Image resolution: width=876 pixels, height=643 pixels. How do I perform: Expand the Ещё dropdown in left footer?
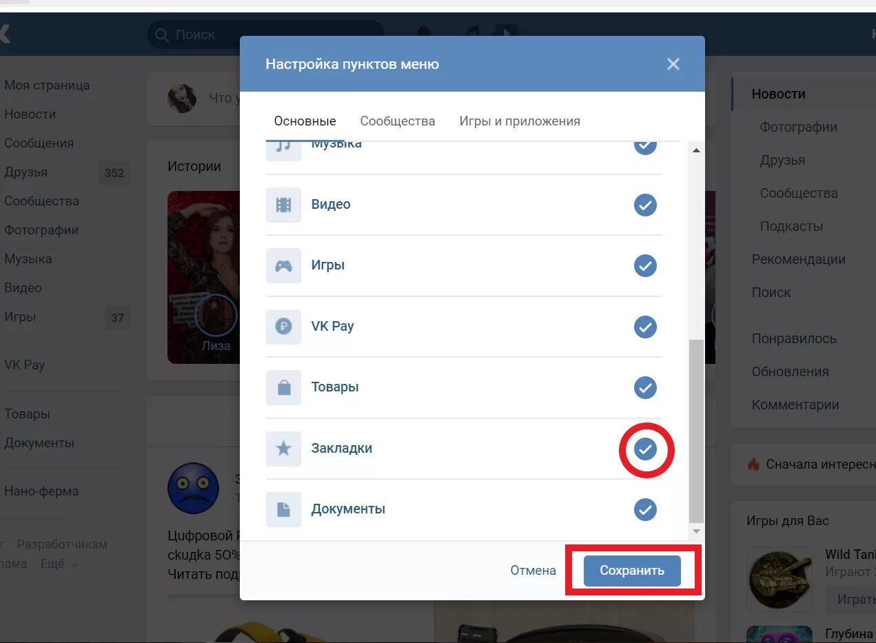pos(59,564)
